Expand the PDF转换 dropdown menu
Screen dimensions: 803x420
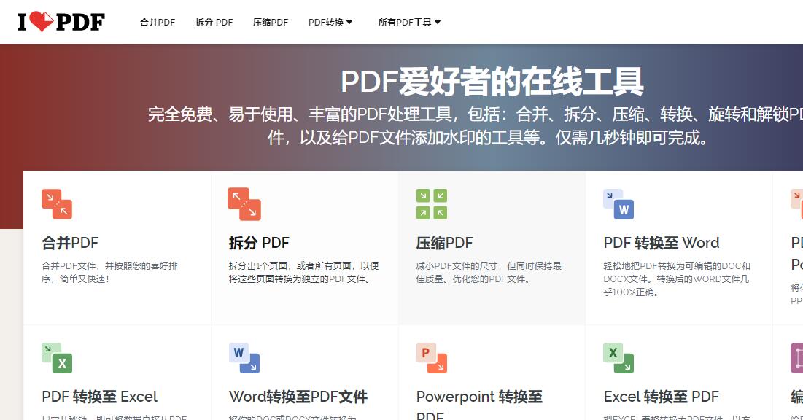tap(330, 23)
